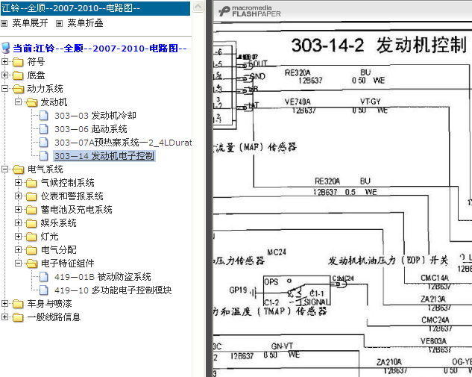
Task: Select the 一般线路信息 folder label
Action: (x=54, y=317)
